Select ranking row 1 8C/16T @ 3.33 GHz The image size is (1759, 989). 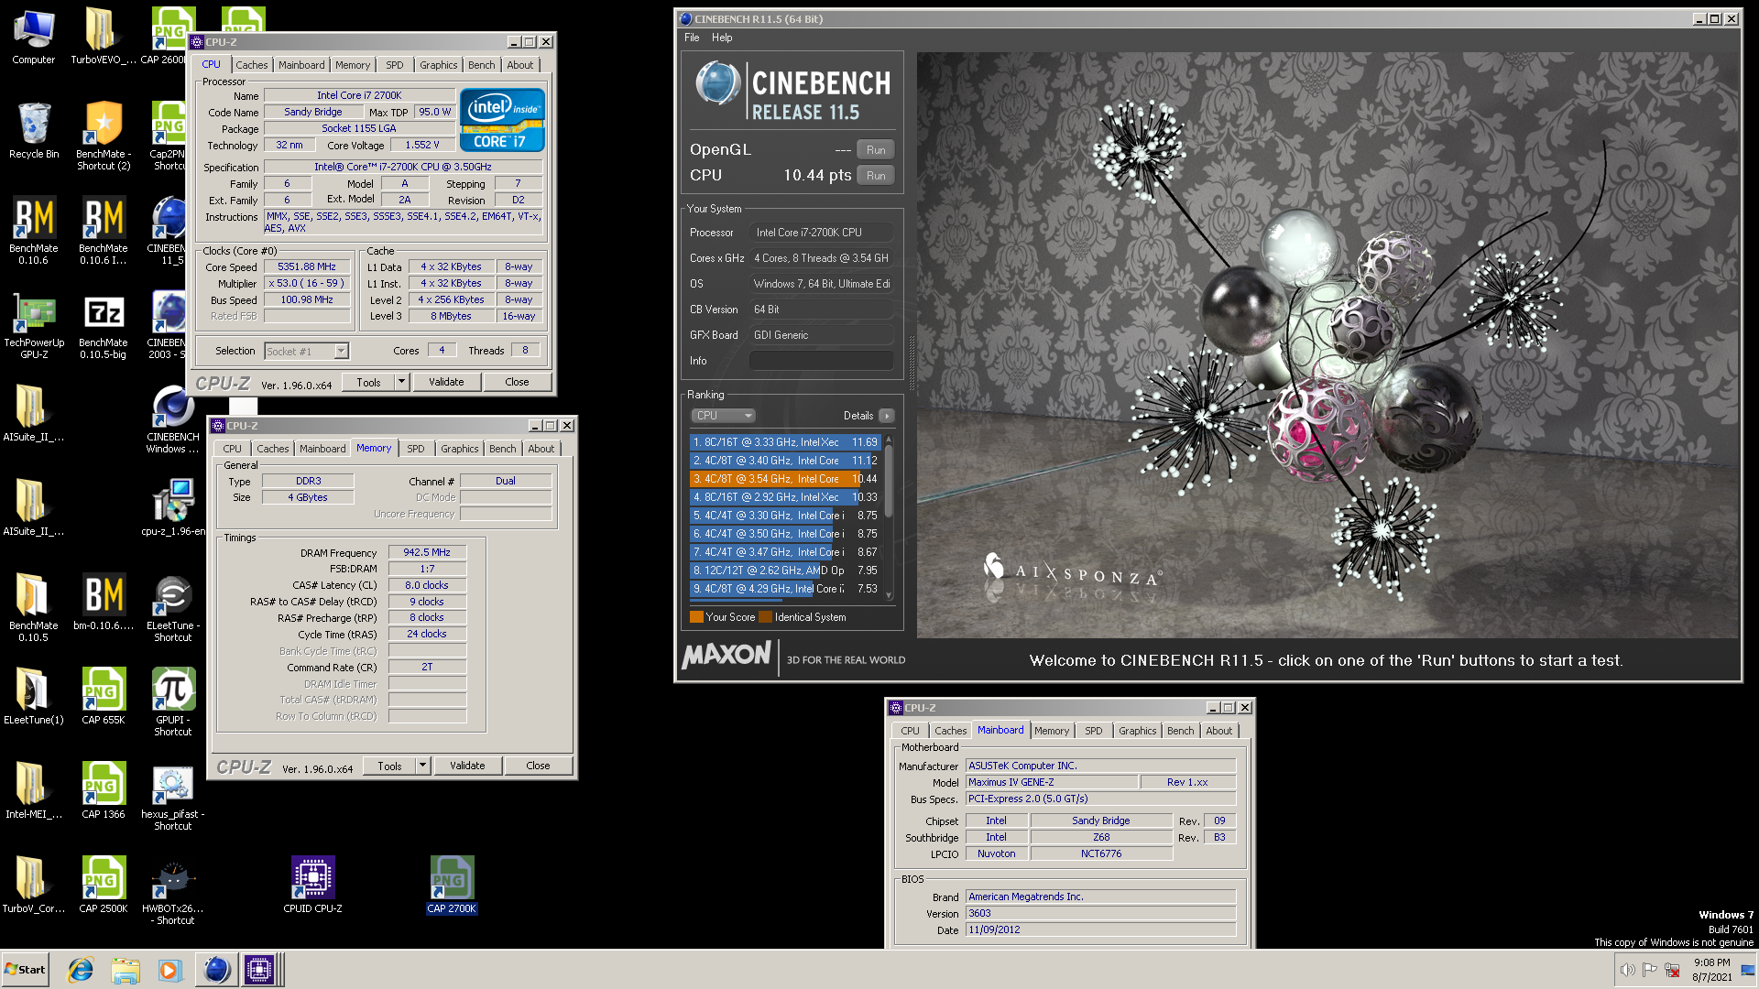[x=785, y=442]
